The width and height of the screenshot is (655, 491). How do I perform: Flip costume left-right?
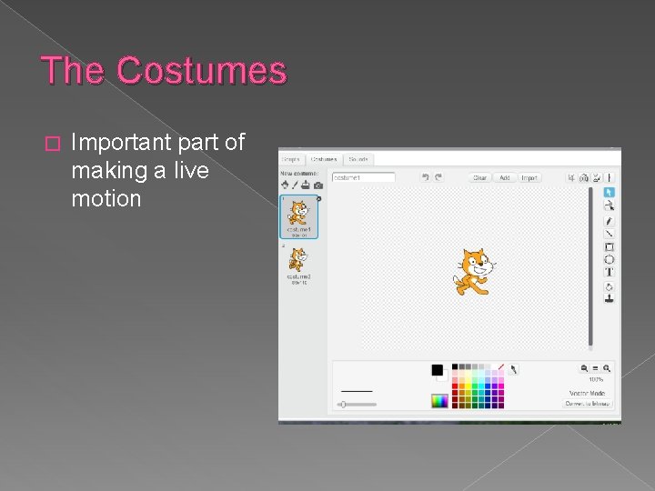tap(584, 178)
